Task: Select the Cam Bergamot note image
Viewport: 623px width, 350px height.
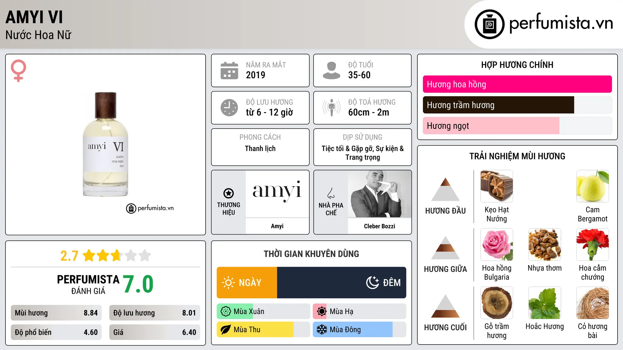Action: (593, 186)
